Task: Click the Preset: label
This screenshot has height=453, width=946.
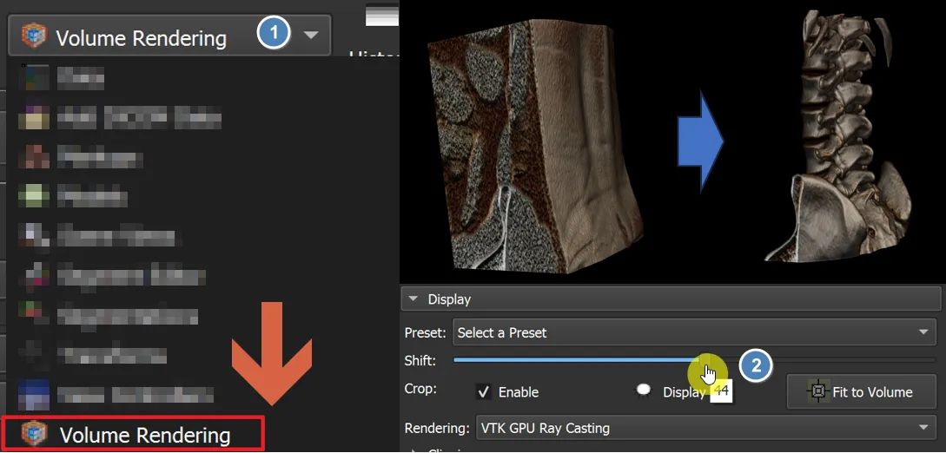Action: (x=426, y=333)
